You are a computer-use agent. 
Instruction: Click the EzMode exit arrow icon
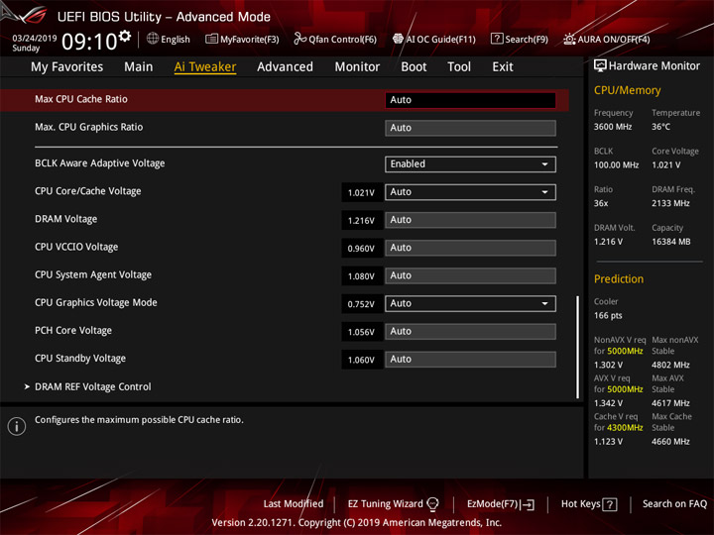point(528,504)
